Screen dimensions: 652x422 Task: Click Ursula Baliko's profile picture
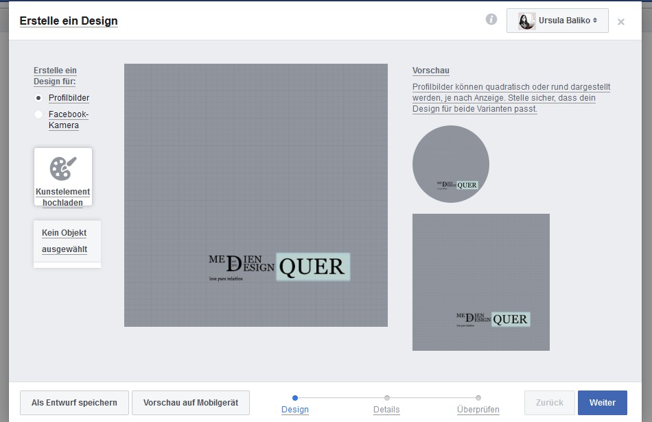526,21
